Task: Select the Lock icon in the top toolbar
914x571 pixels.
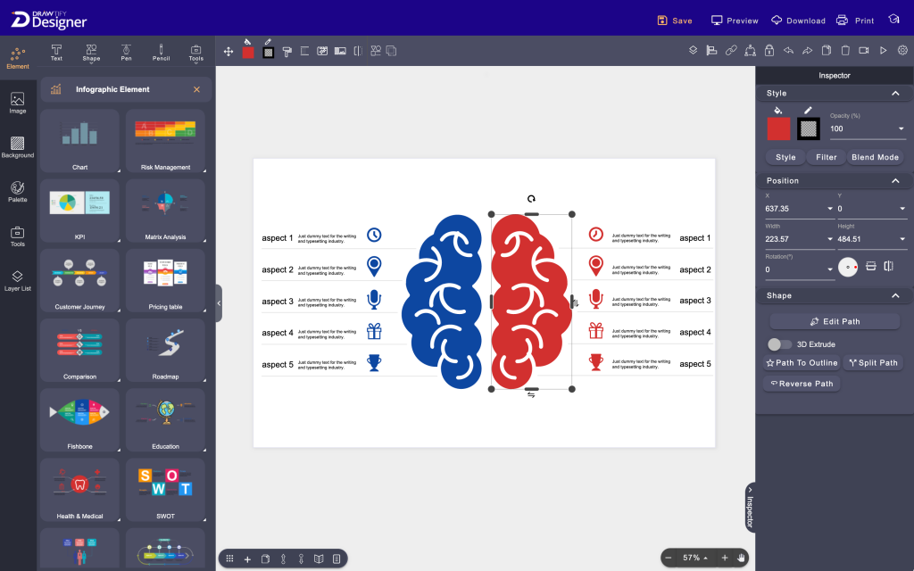Action: tap(770, 51)
